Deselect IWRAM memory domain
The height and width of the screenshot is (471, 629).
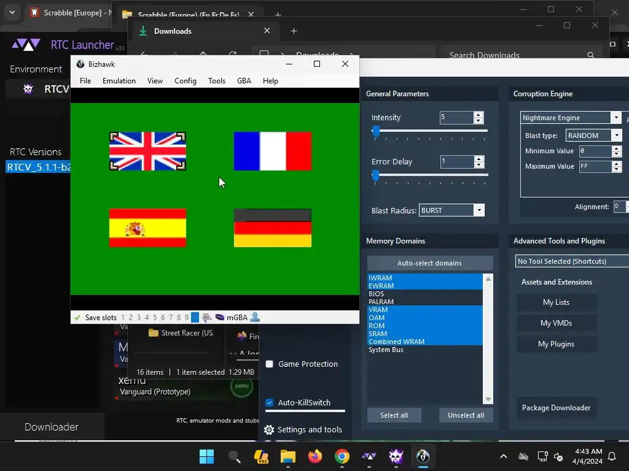tap(425, 278)
